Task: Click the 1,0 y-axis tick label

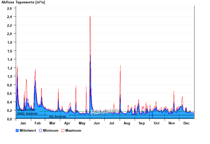Action: click(9, 76)
